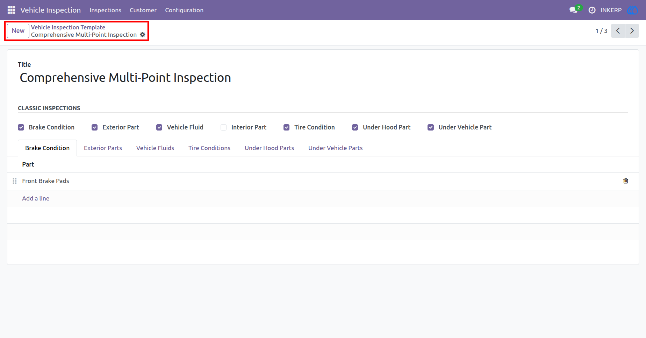The image size is (646, 338).
Task: Uncheck Brake Condition checkbox
Action: pyautogui.click(x=21, y=127)
